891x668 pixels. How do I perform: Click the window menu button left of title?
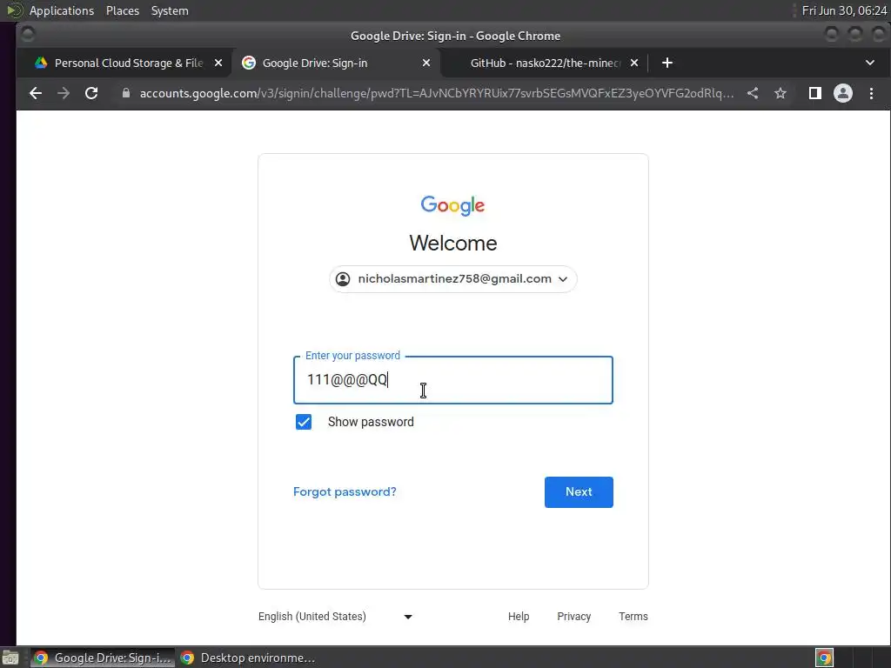(27, 35)
